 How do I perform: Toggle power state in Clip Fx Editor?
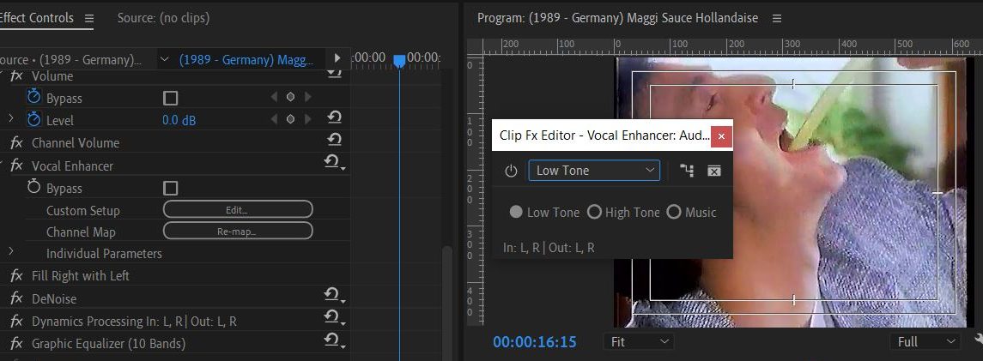[x=511, y=171]
